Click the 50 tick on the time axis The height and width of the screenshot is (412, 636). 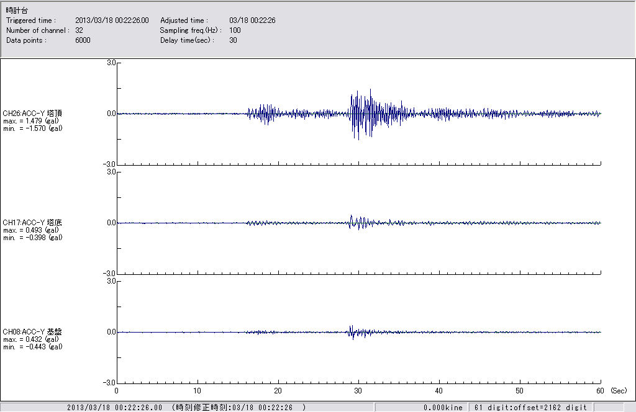click(520, 391)
